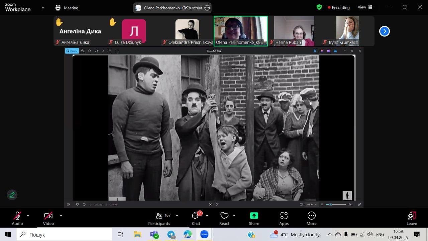The width and height of the screenshot is (428, 241).
Task: Adjust the photo viewer zoom slider
Action: [x=331, y=205]
